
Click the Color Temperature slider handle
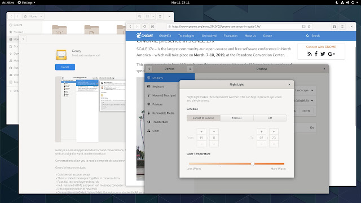(253, 164)
